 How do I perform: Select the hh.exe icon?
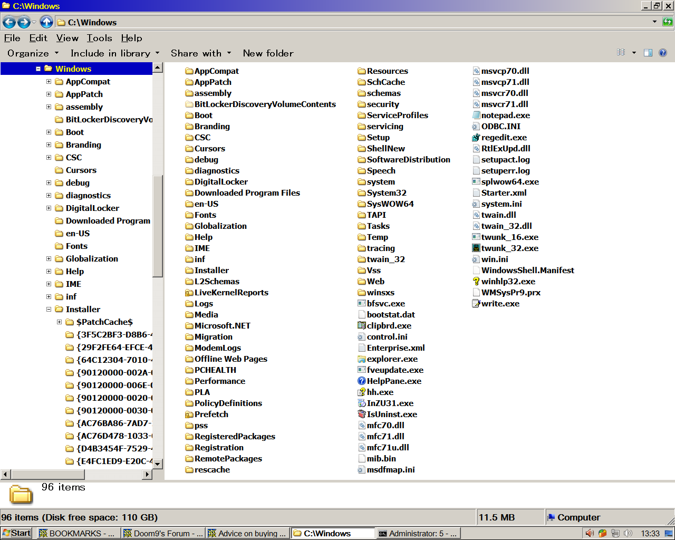(x=362, y=392)
